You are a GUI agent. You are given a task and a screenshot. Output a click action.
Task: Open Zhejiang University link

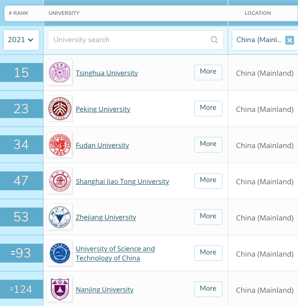tap(106, 217)
